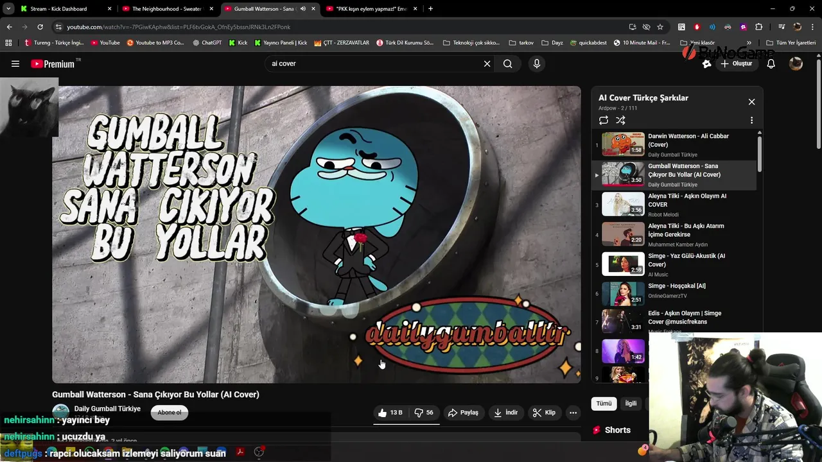Open the Yayıncı Paneli | Kick bookmark
Screen dimensions: 822x462
(281, 43)
